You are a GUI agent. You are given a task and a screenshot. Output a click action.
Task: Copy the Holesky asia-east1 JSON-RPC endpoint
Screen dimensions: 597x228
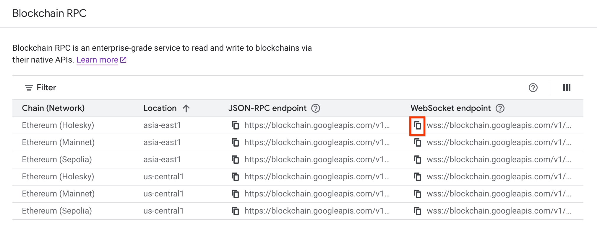pos(235,125)
